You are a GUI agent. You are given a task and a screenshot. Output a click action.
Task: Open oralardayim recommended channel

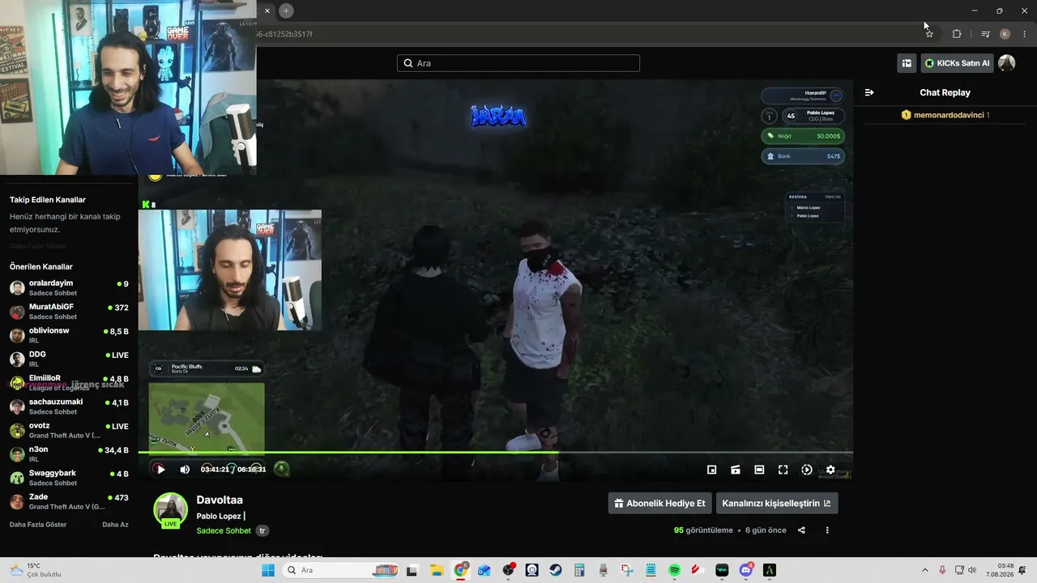point(69,288)
